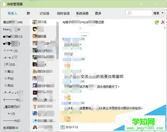Click the date 2015-7-13
167x132 pixels.
tap(72, 127)
